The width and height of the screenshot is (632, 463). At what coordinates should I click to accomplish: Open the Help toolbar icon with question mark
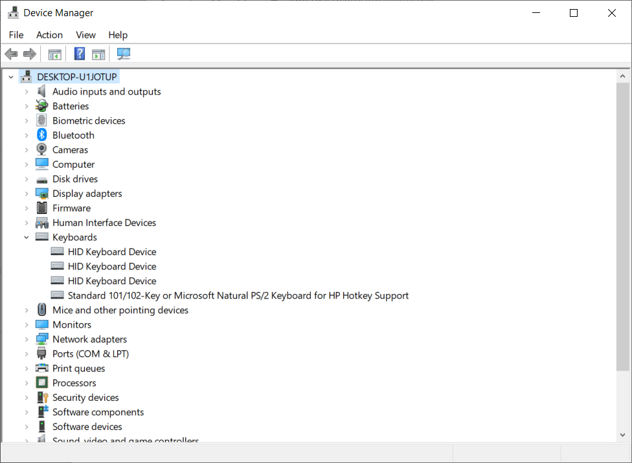coord(80,54)
